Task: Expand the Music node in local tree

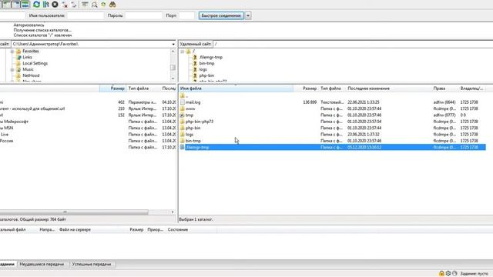Action: [12, 69]
